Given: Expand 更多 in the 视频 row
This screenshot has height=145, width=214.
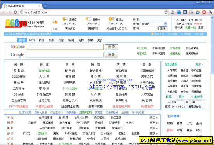Looking at the screenshot, I should (153, 123).
